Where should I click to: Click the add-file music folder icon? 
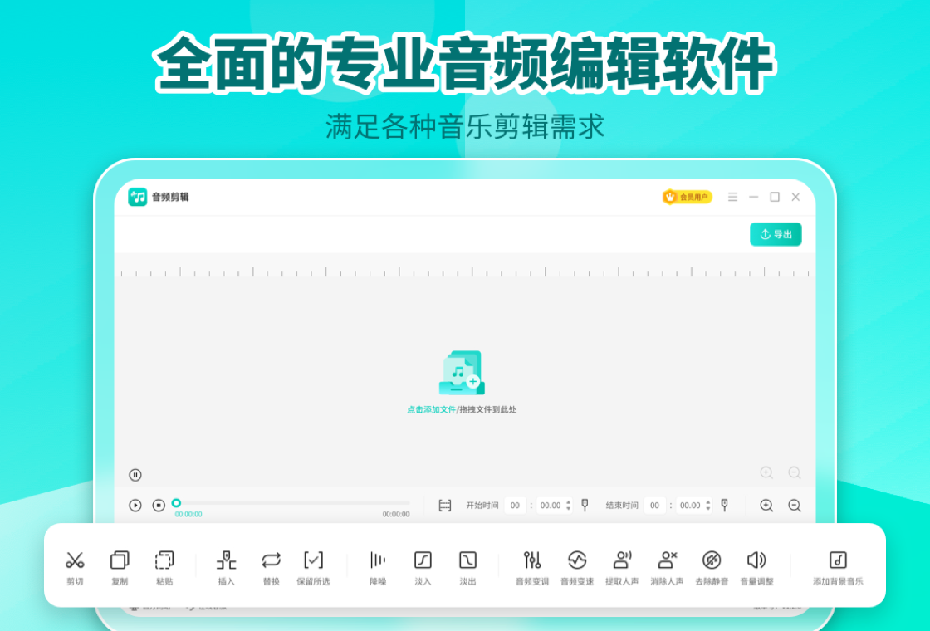coord(462,373)
